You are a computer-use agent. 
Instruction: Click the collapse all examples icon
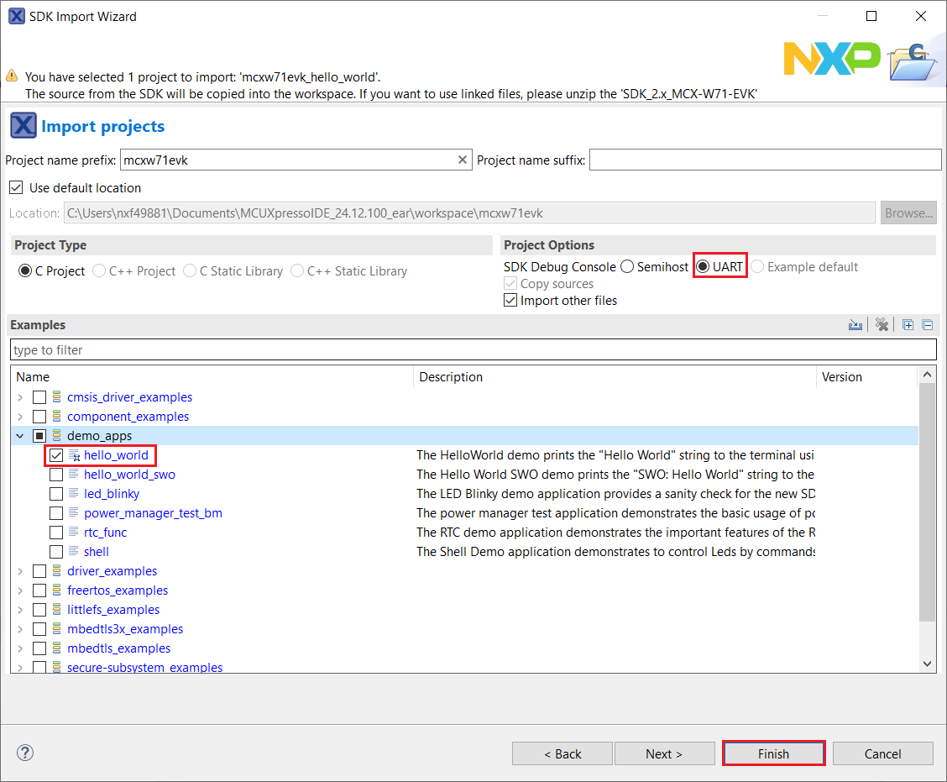(927, 325)
